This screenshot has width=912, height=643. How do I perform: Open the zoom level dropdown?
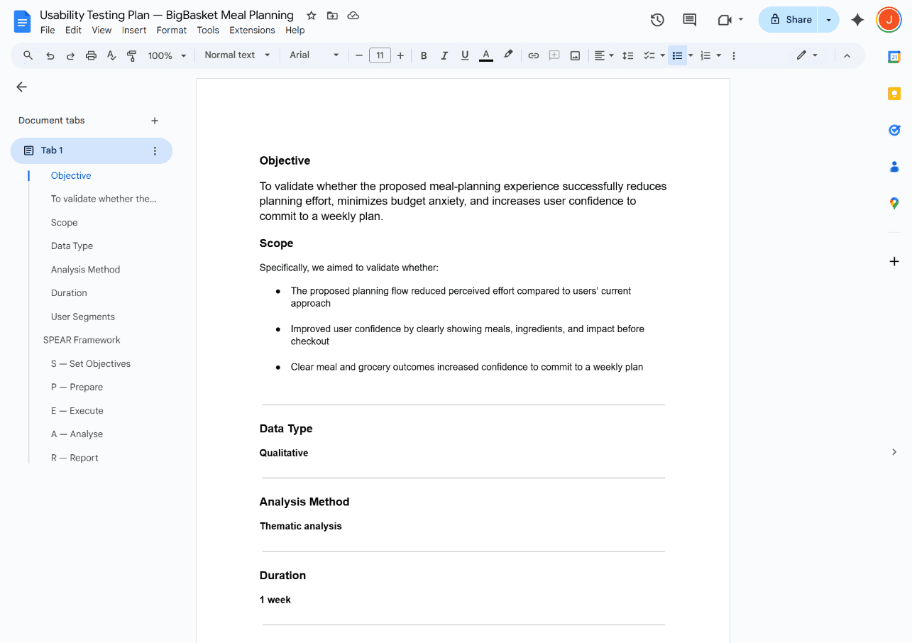coord(167,55)
